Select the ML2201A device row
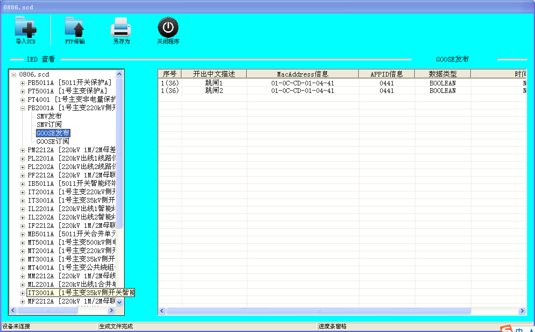 click(x=71, y=284)
